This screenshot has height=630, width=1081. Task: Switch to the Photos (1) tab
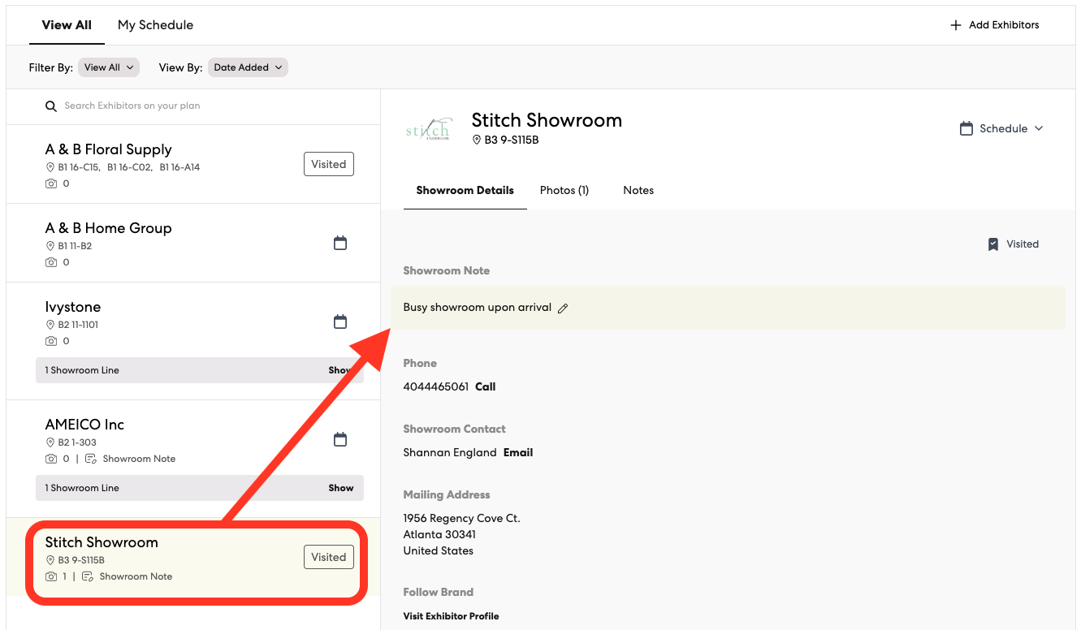coord(564,190)
